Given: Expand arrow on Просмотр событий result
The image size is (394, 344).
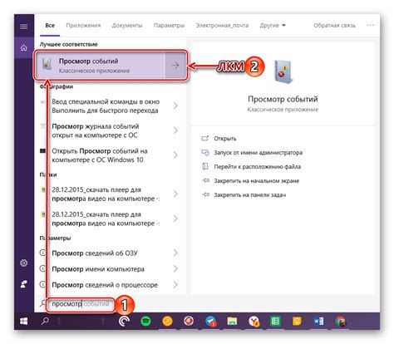Looking at the screenshot, I should [x=175, y=66].
